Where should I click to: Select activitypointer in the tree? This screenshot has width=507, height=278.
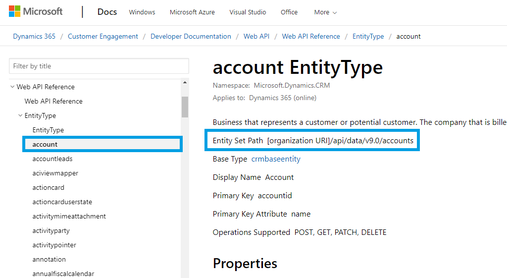[54, 245]
